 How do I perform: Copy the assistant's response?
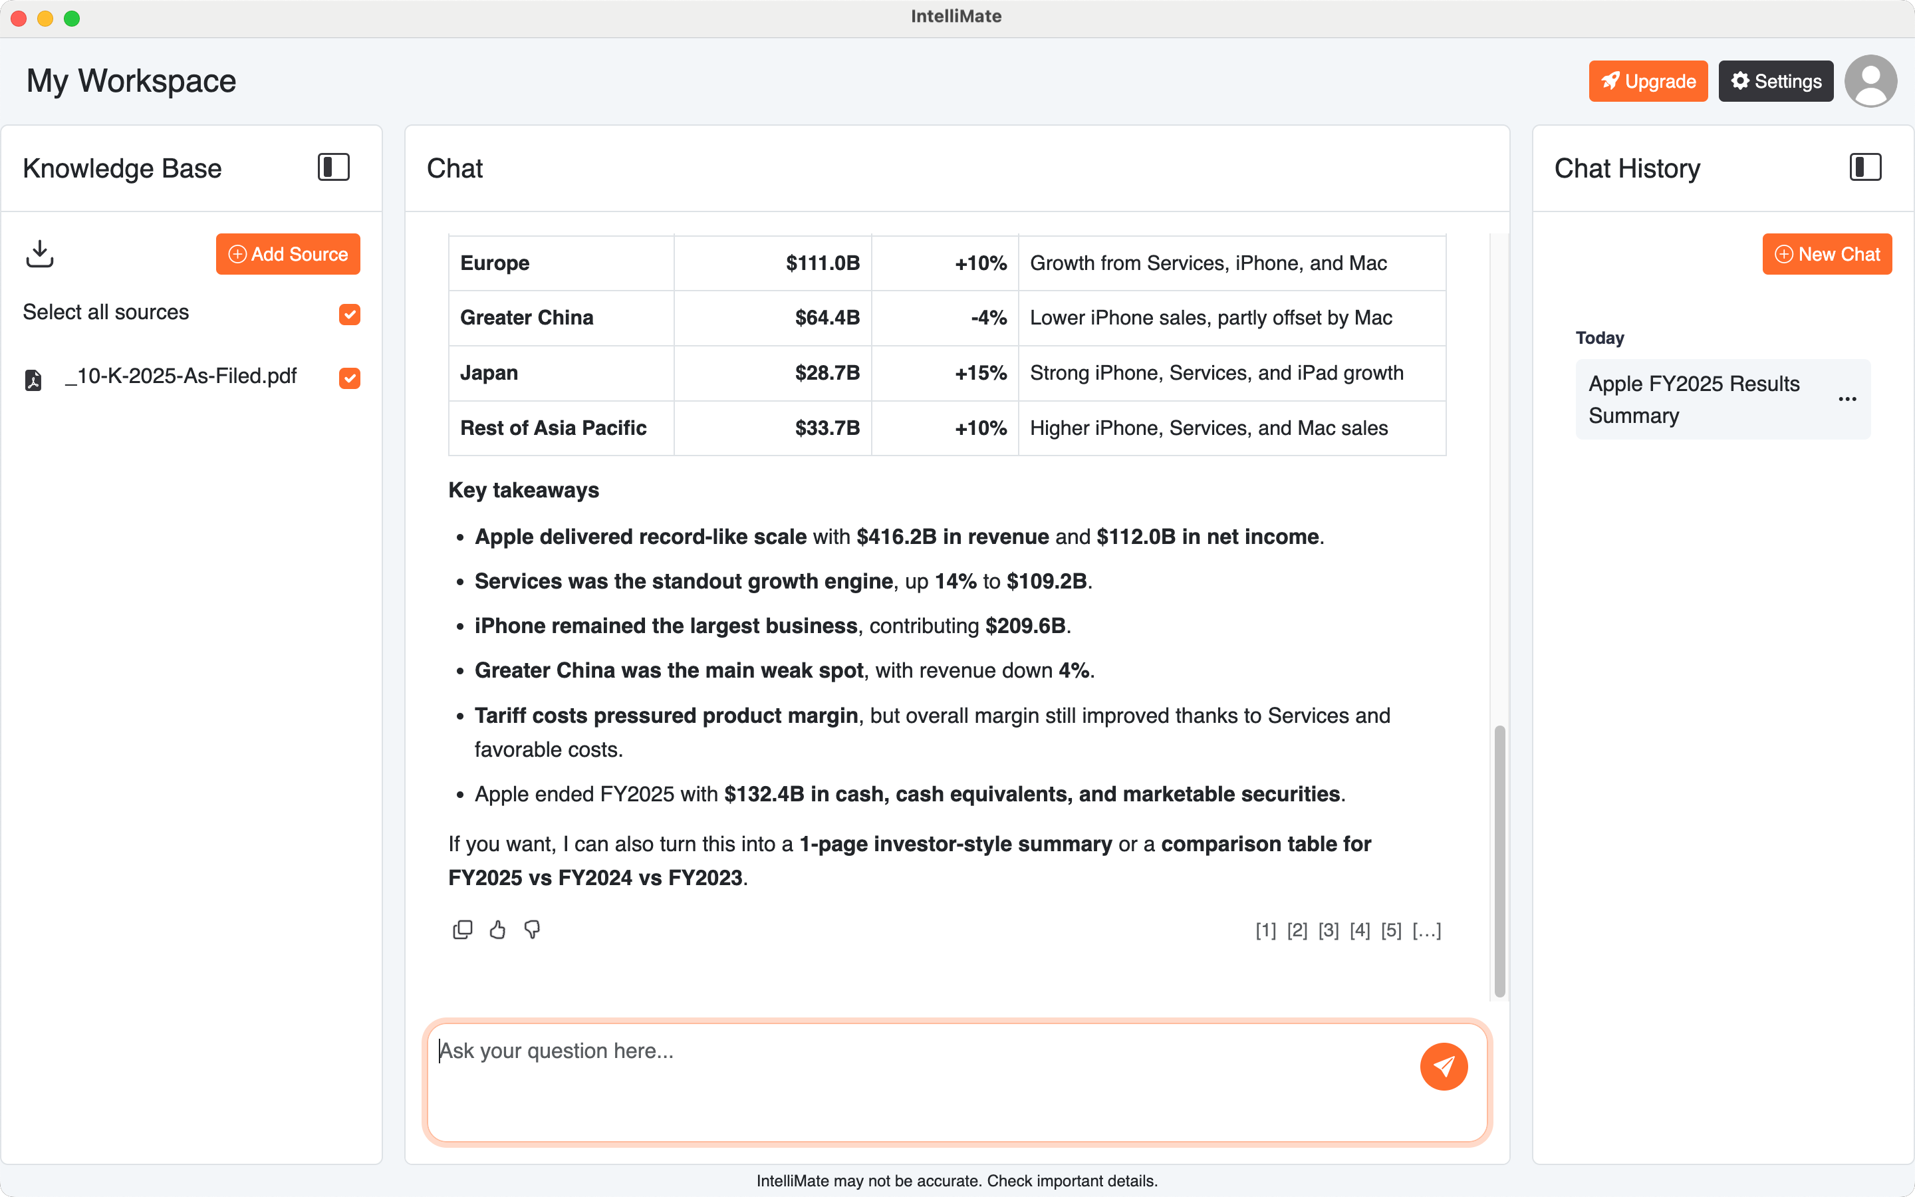[x=463, y=930]
